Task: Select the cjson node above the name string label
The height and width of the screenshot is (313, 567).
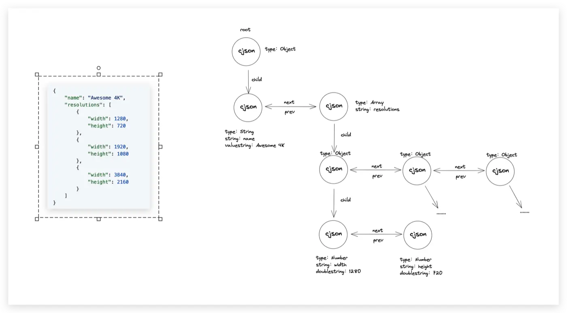Action: click(248, 107)
